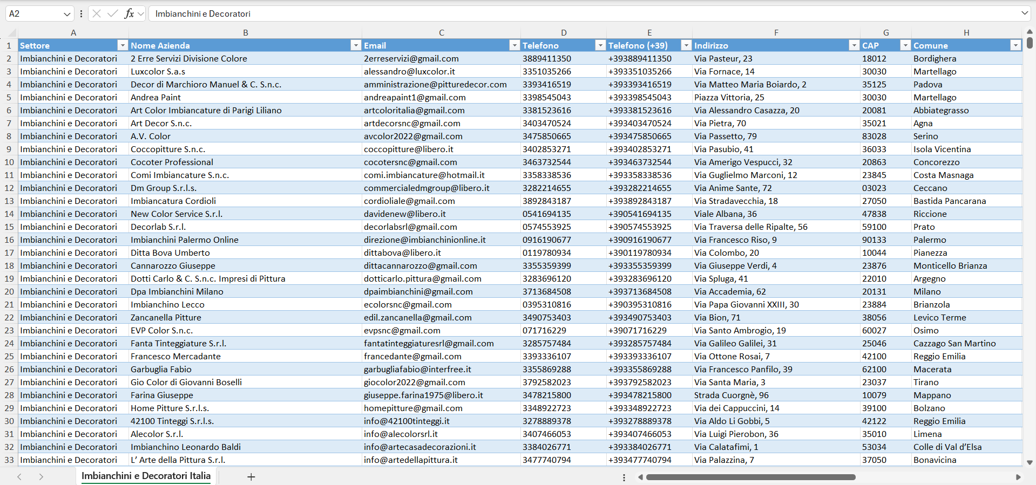The height and width of the screenshot is (485, 1036).
Task: Click the previous sheet navigation arrow
Action: pyautogui.click(x=19, y=477)
